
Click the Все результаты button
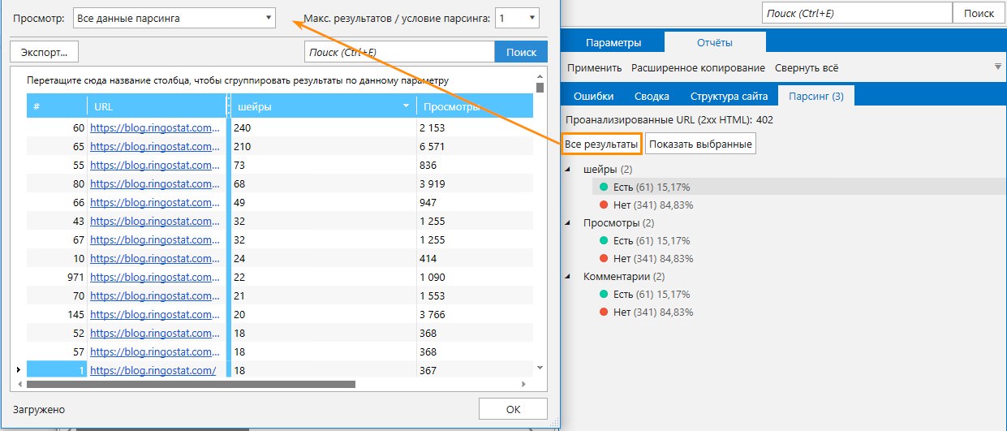pos(601,144)
